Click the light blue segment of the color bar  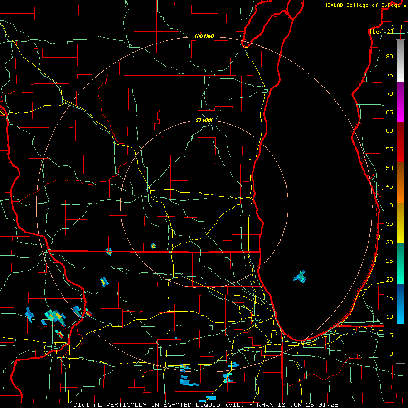tap(400, 304)
